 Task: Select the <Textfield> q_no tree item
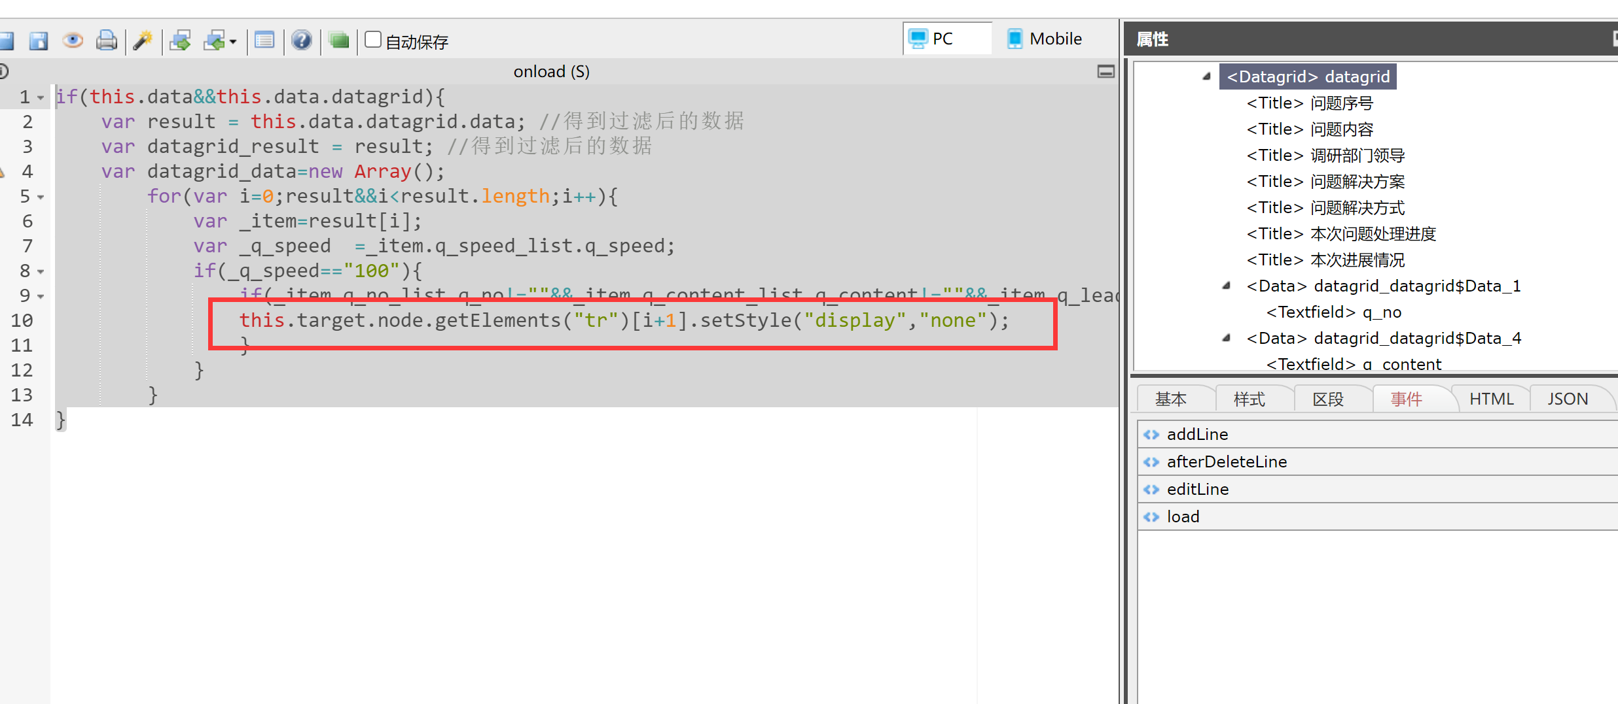pyautogui.click(x=1334, y=312)
